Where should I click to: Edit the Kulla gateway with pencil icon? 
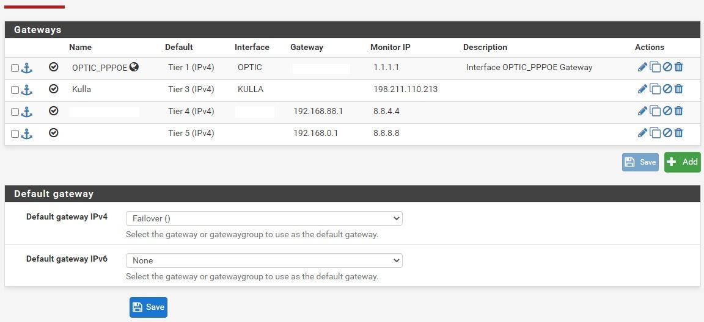tap(642, 89)
